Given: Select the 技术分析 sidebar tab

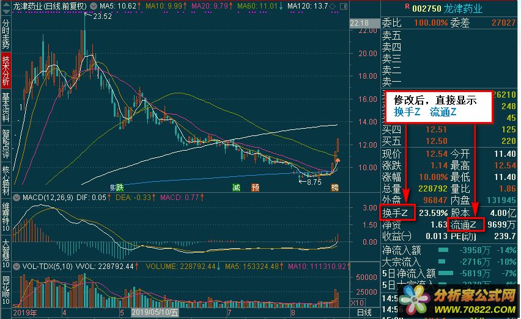Looking at the screenshot, I should 6,70.
